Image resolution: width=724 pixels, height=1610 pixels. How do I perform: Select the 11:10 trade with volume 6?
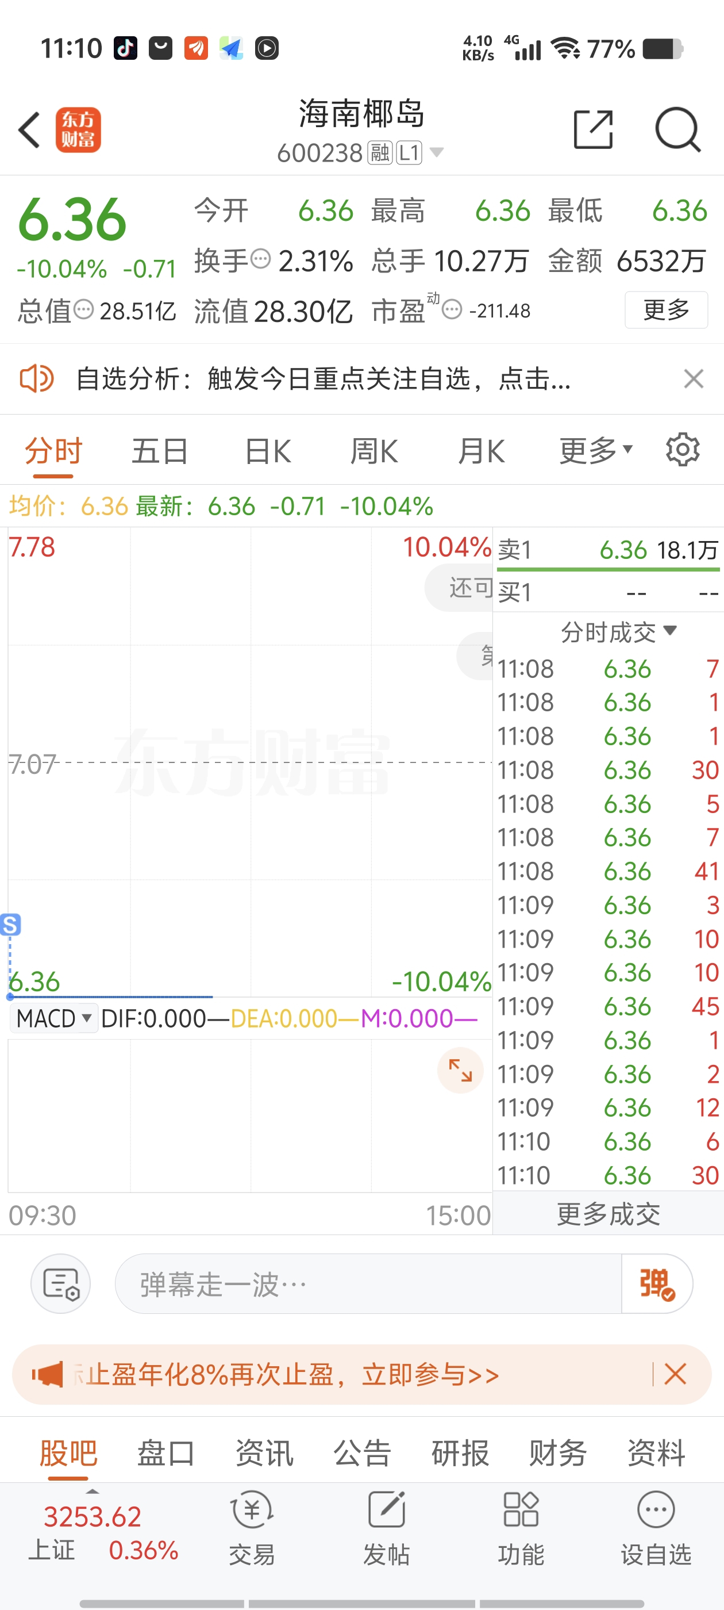click(608, 1142)
